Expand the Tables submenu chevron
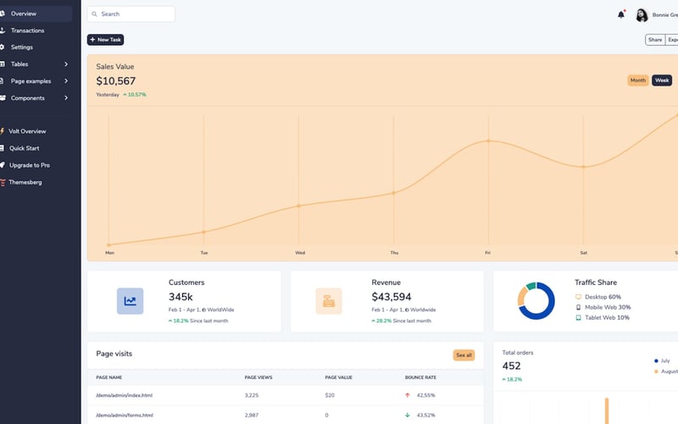 pos(66,64)
